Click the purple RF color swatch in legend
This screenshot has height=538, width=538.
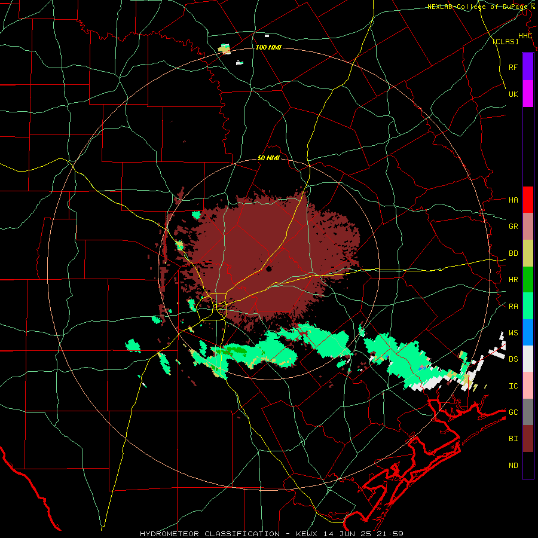528,67
